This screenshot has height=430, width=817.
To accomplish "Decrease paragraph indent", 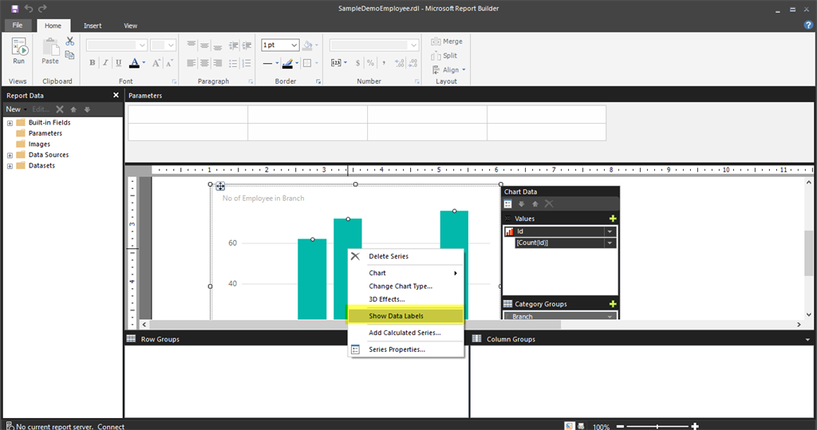I will tap(234, 45).
